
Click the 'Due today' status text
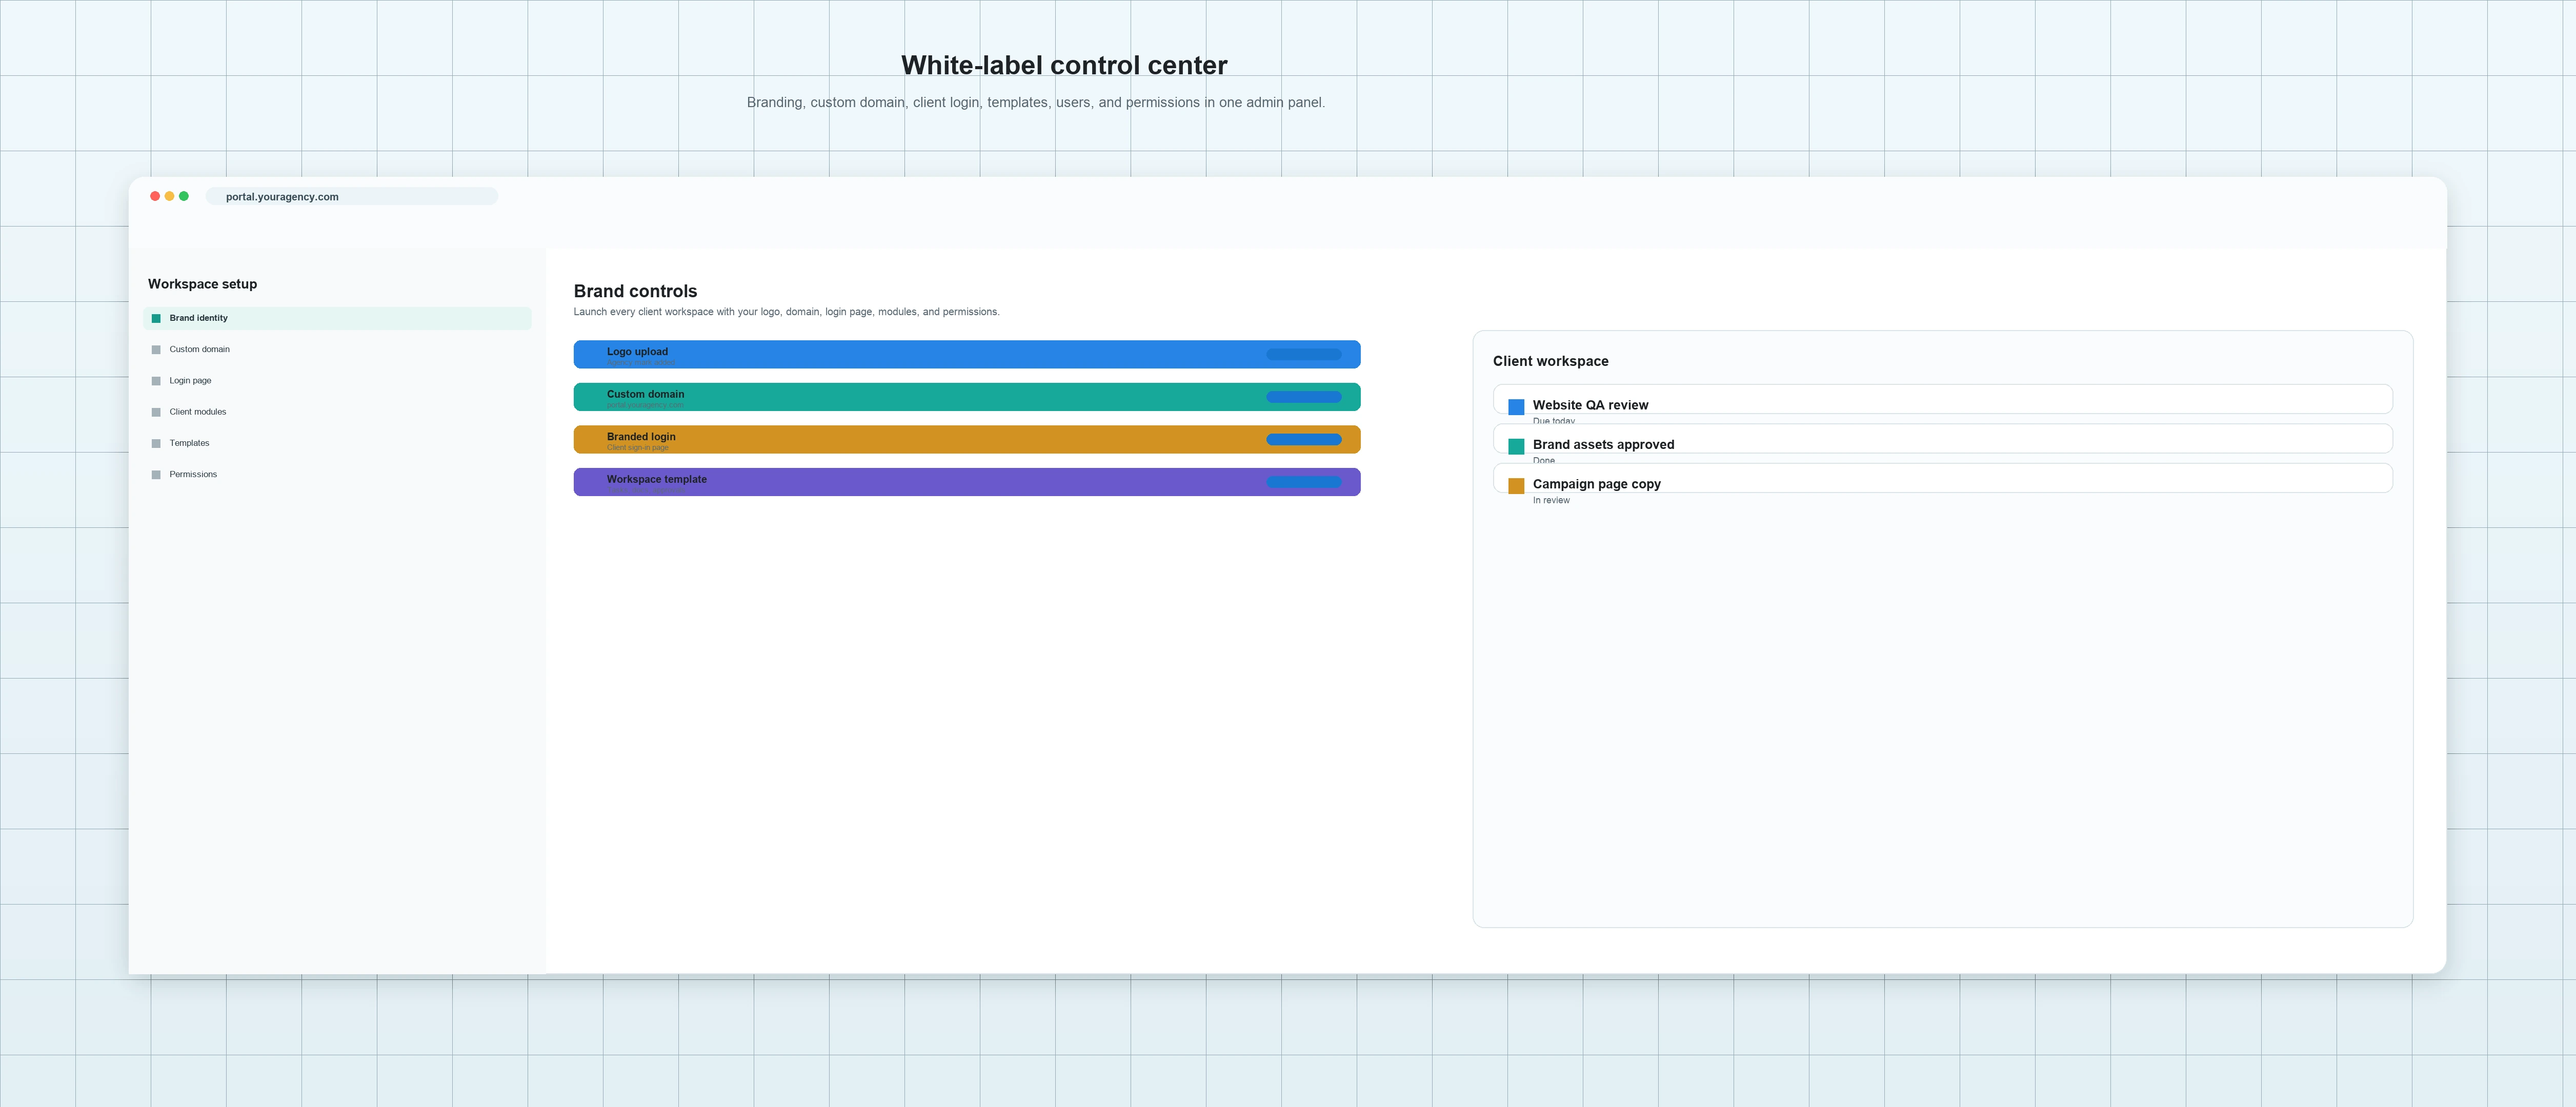1554,422
